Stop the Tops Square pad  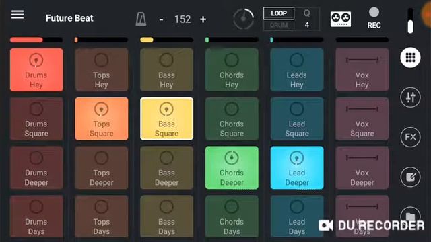click(102, 119)
